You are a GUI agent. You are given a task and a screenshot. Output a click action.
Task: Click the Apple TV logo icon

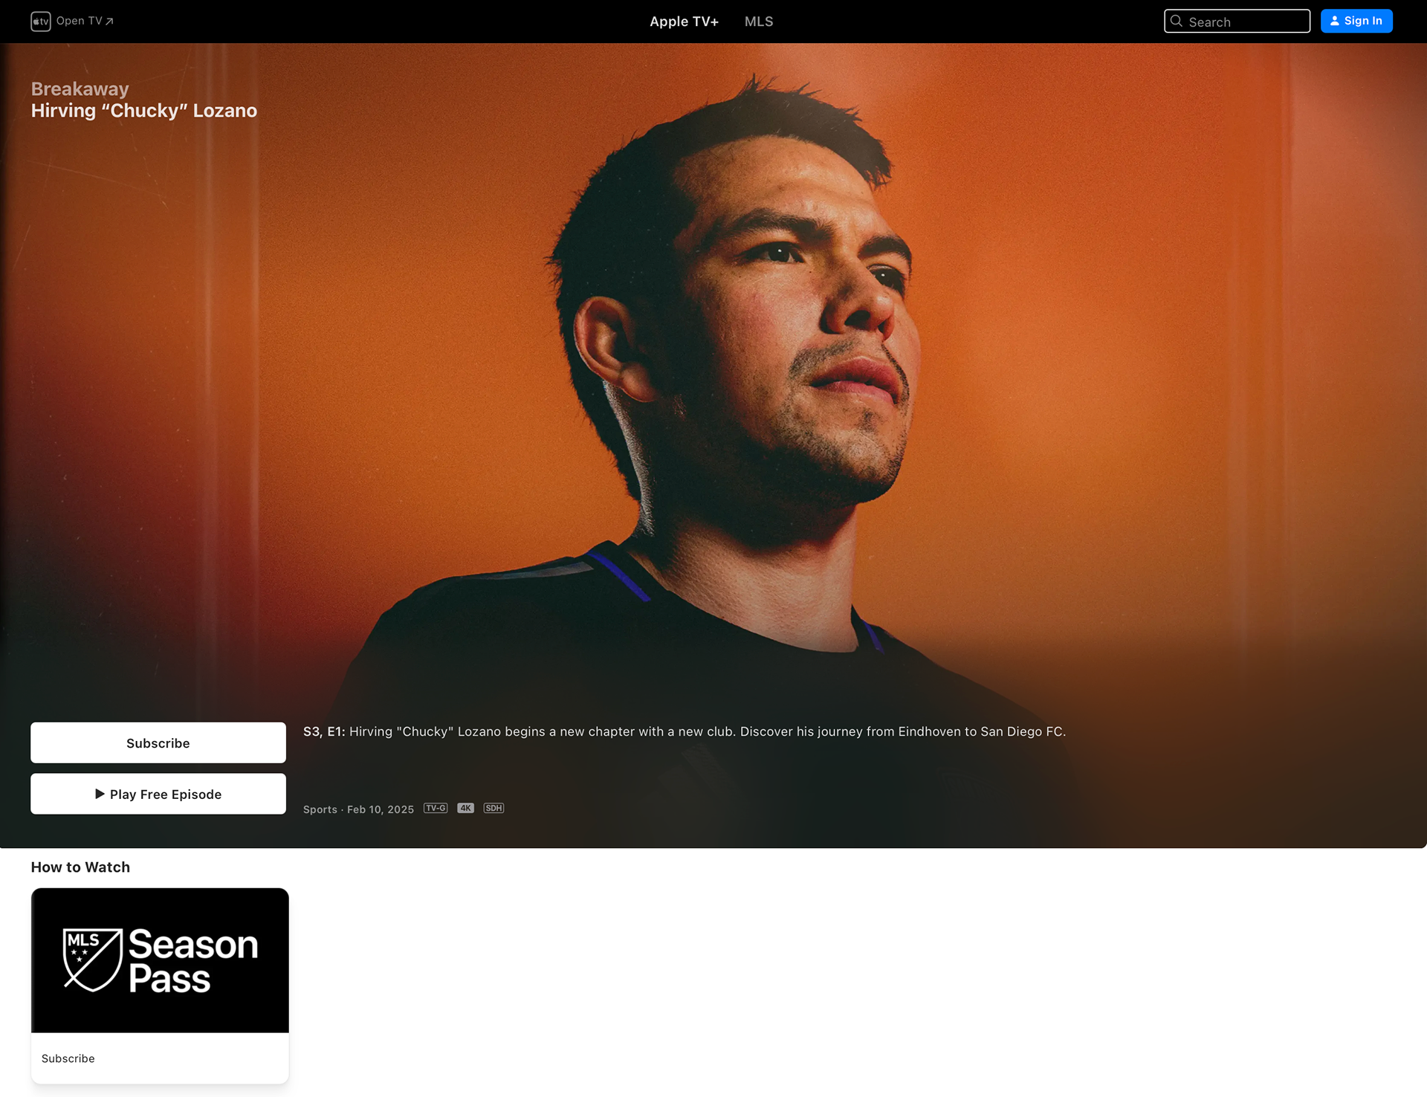point(41,22)
